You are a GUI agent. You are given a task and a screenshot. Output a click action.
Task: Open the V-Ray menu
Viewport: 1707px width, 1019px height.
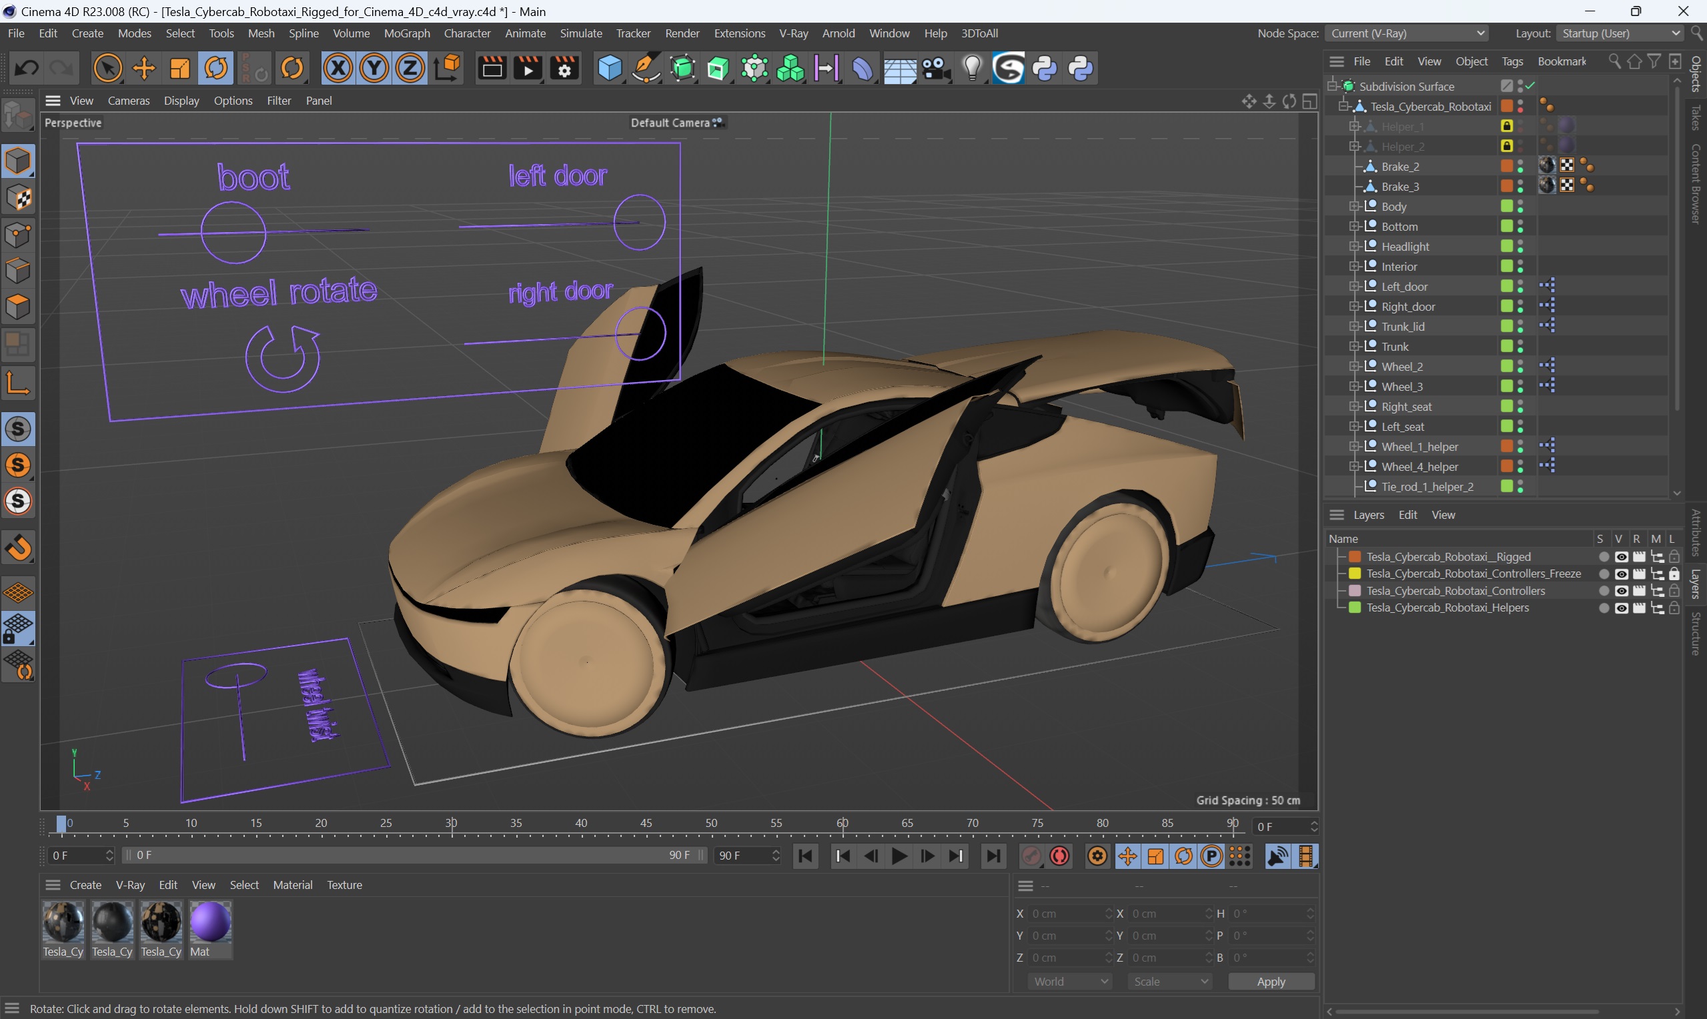[793, 33]
